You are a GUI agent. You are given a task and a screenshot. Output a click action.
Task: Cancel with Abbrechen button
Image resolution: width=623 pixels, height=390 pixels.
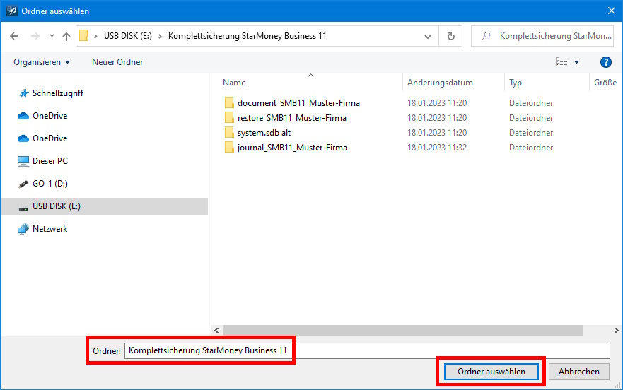click(x=579, y=372)
